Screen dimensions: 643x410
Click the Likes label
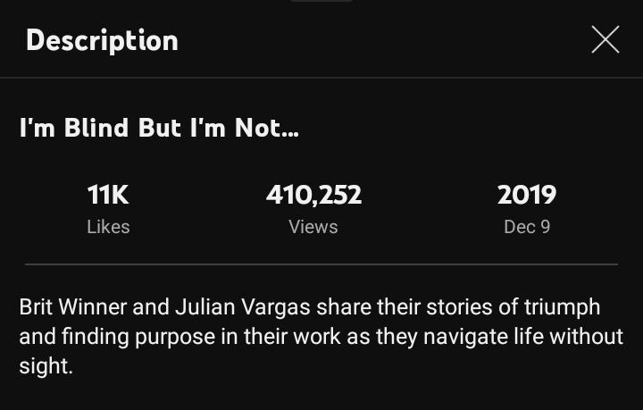(x=108, y=227)
